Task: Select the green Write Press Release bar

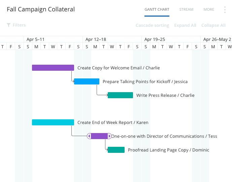Action: pyautogui.click(x=120, y=95)
